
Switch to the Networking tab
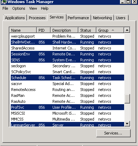tap(102, 18)
